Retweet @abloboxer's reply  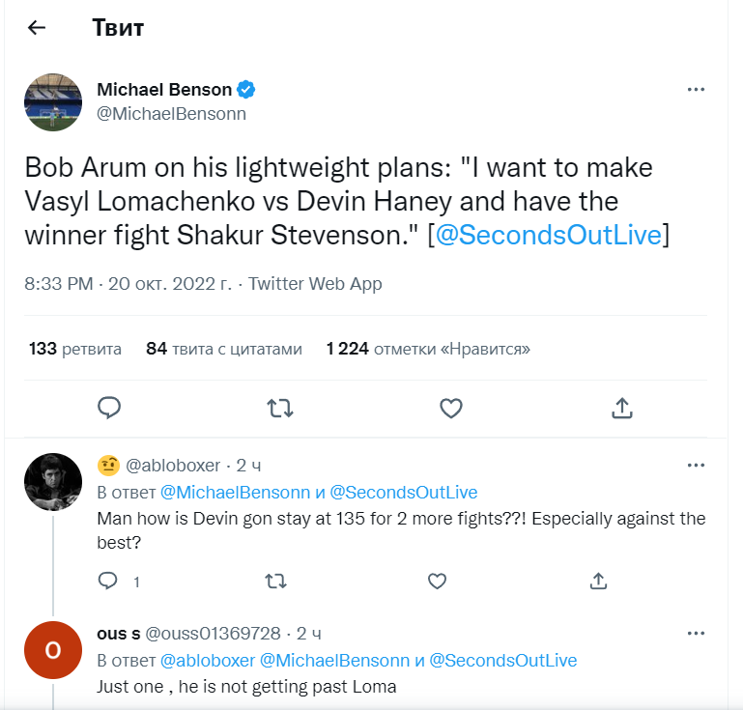(x=275, y=581)
